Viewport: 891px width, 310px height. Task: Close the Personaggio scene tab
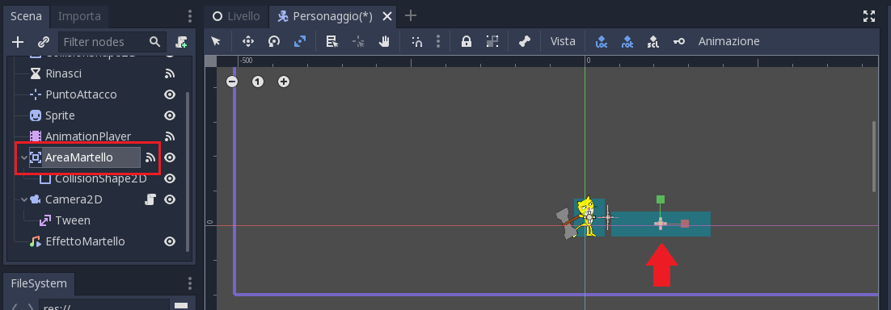point(387,16)
